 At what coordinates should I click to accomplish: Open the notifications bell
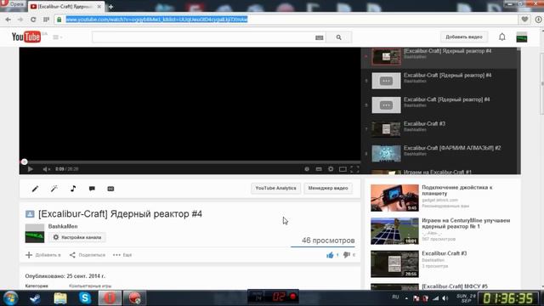[x=502, y=37]
